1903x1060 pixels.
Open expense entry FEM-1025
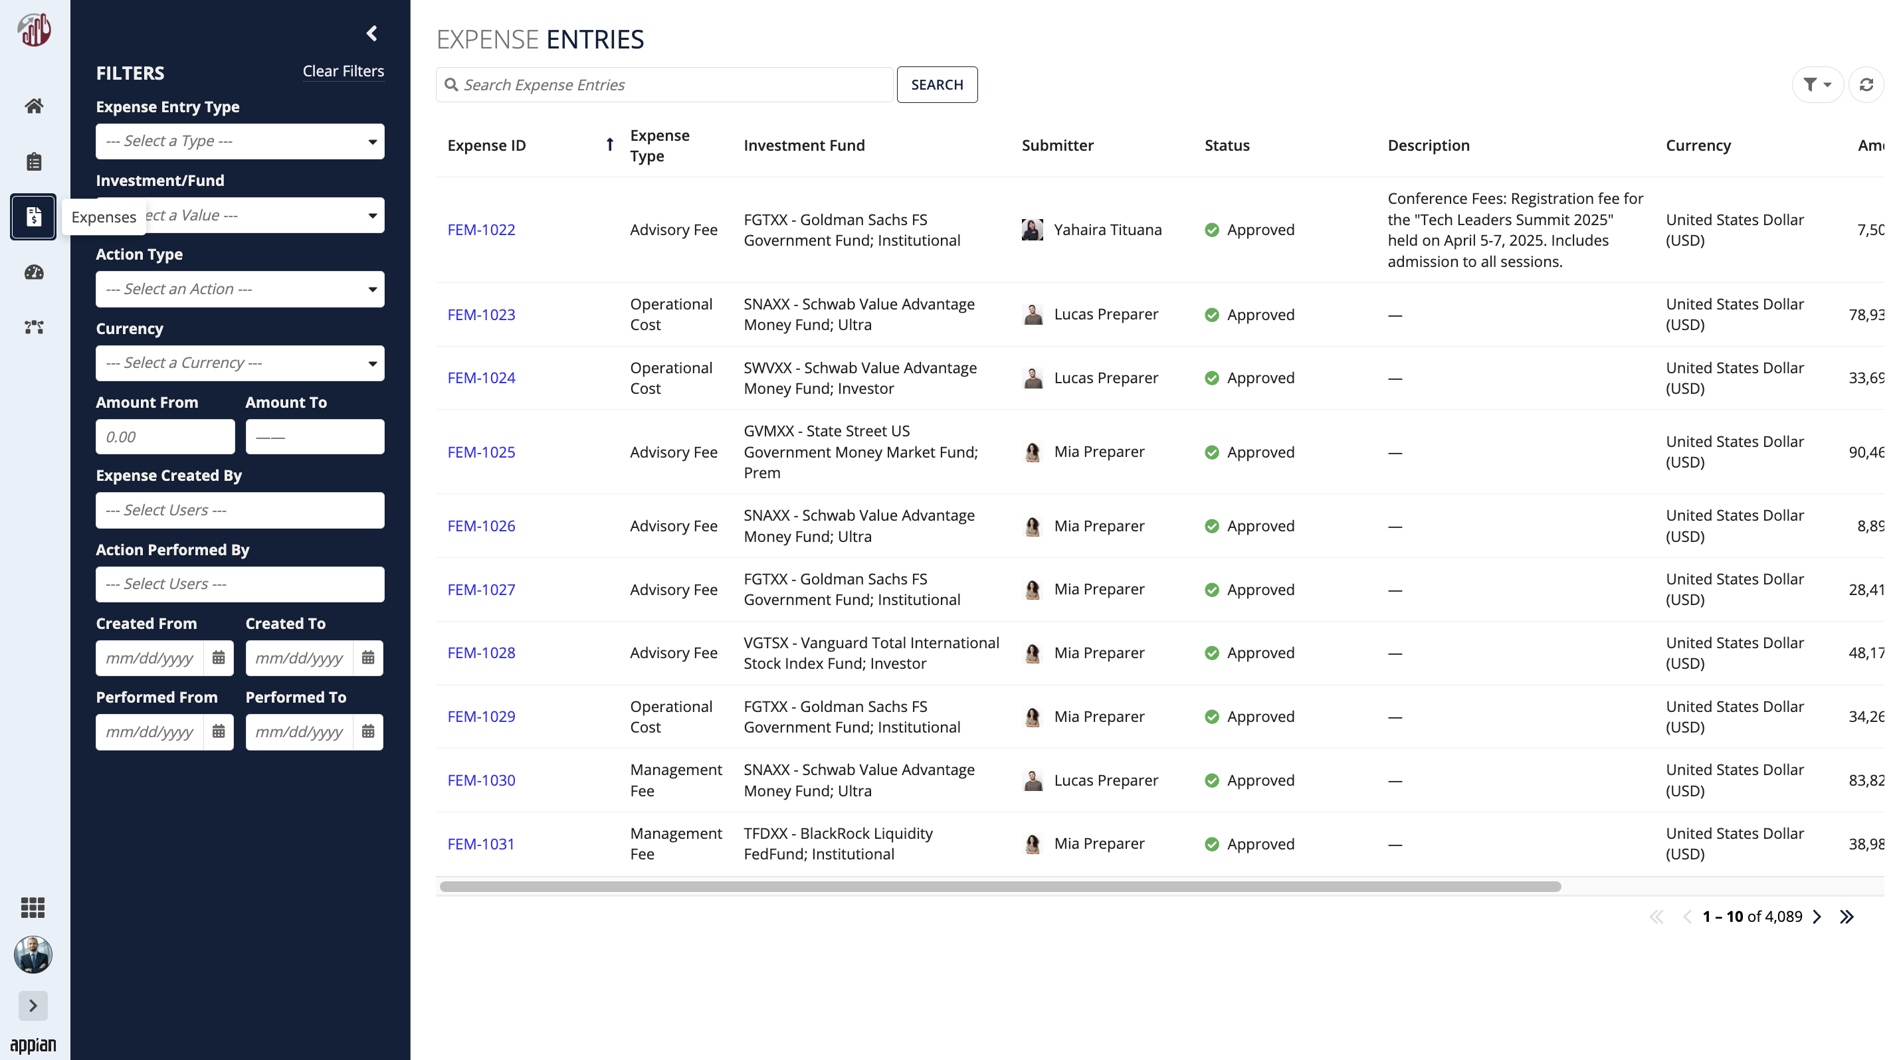tap(481, 452)
